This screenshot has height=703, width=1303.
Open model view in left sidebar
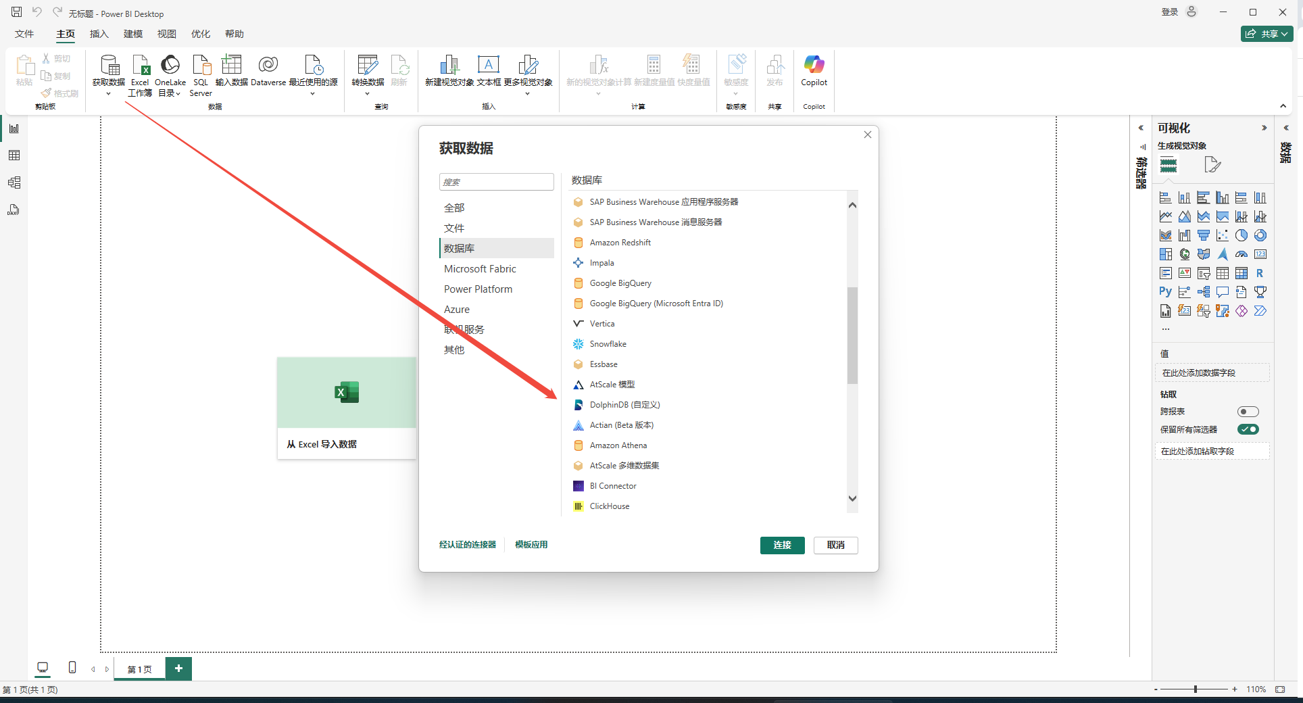[14, 183]
